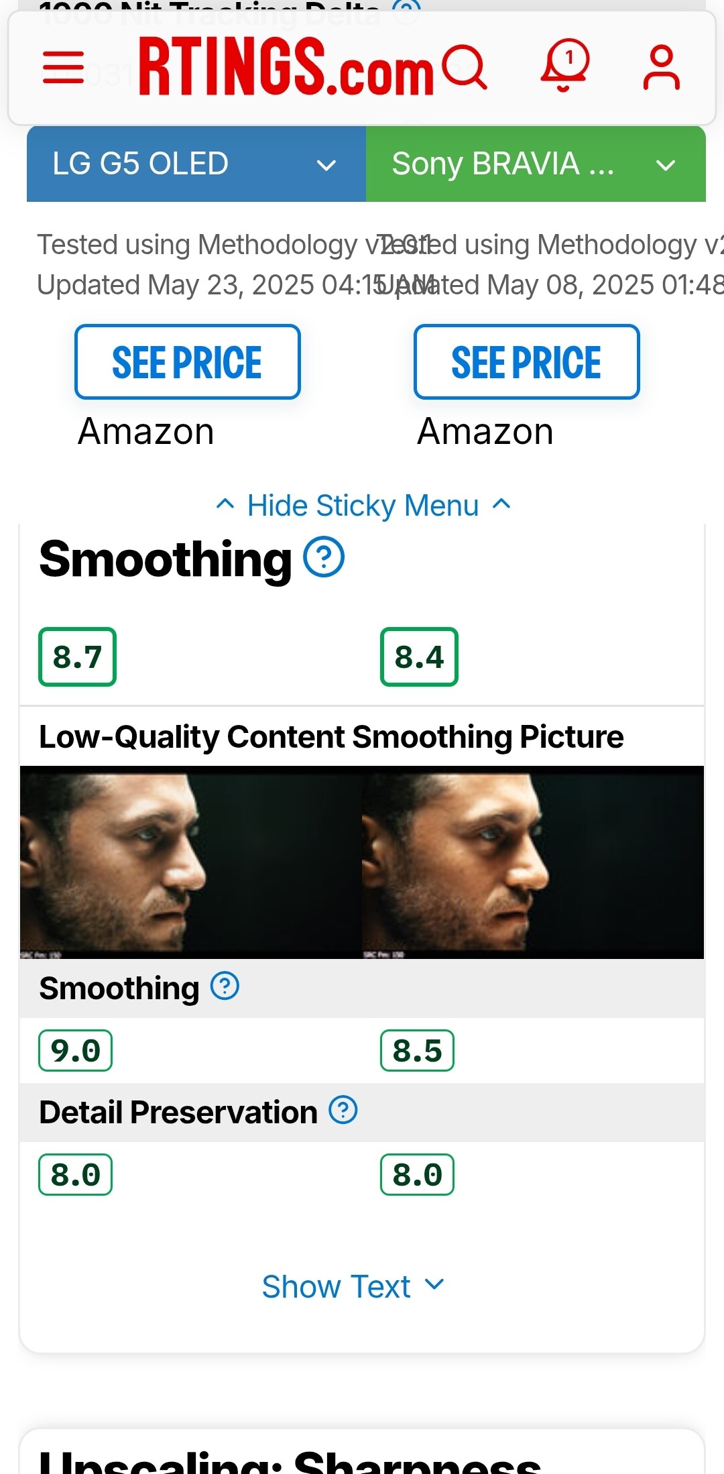The height and width of the screenshot is (1474, 724).
Task: Collapse with Hide Sticky Menu
Action: [363, 506]
